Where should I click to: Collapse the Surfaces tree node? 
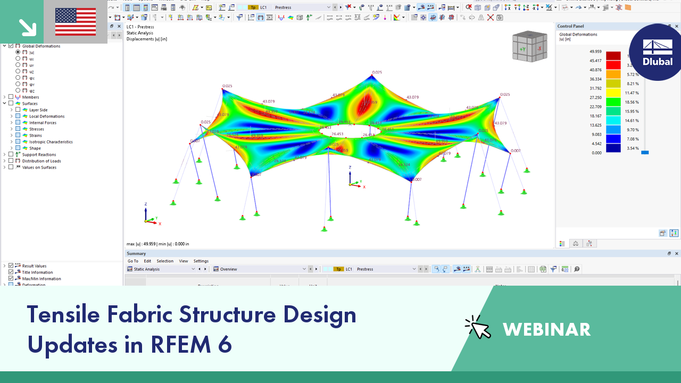[x=4, y=103]
